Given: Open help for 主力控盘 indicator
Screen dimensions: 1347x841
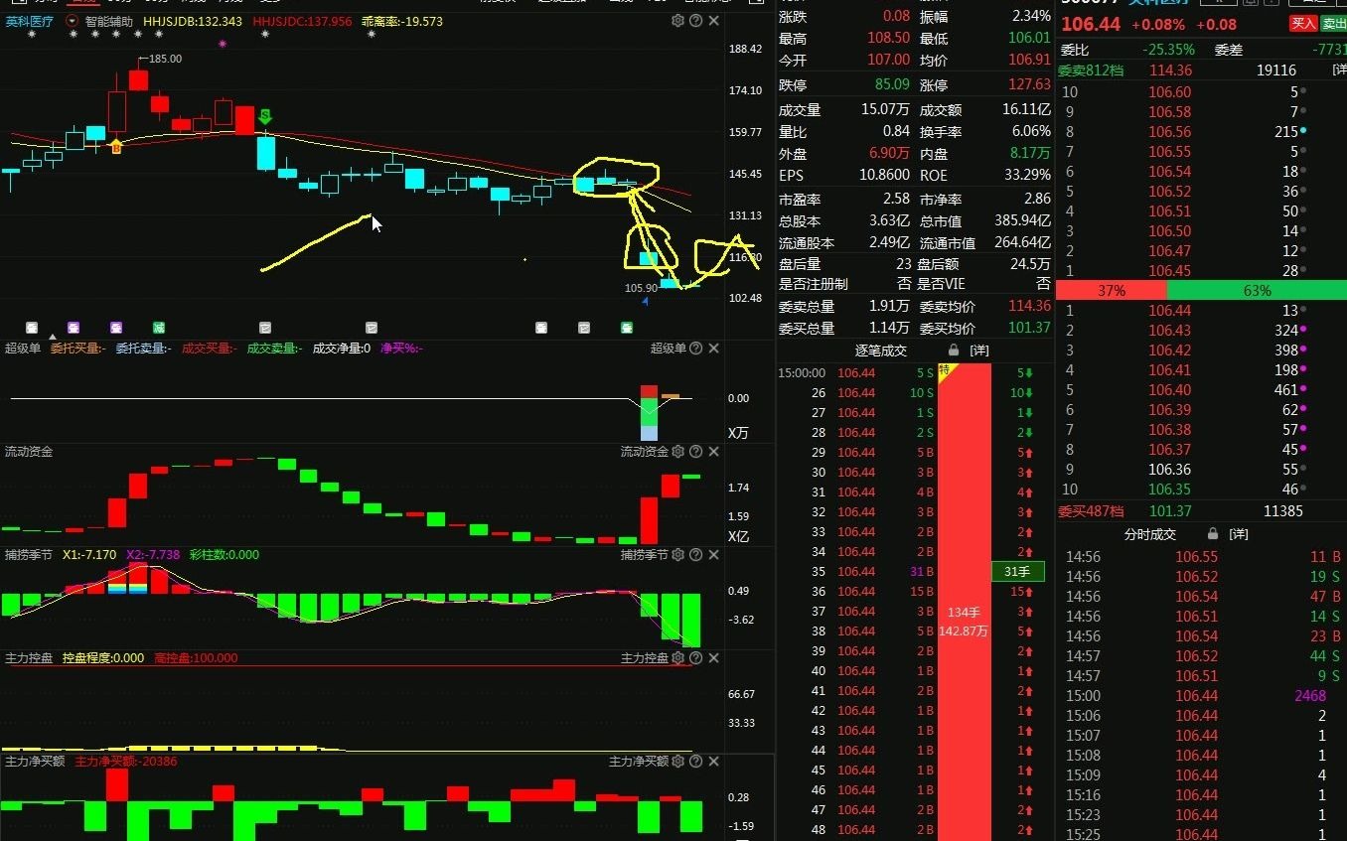Looking at the screenshot, I should 695,658.
